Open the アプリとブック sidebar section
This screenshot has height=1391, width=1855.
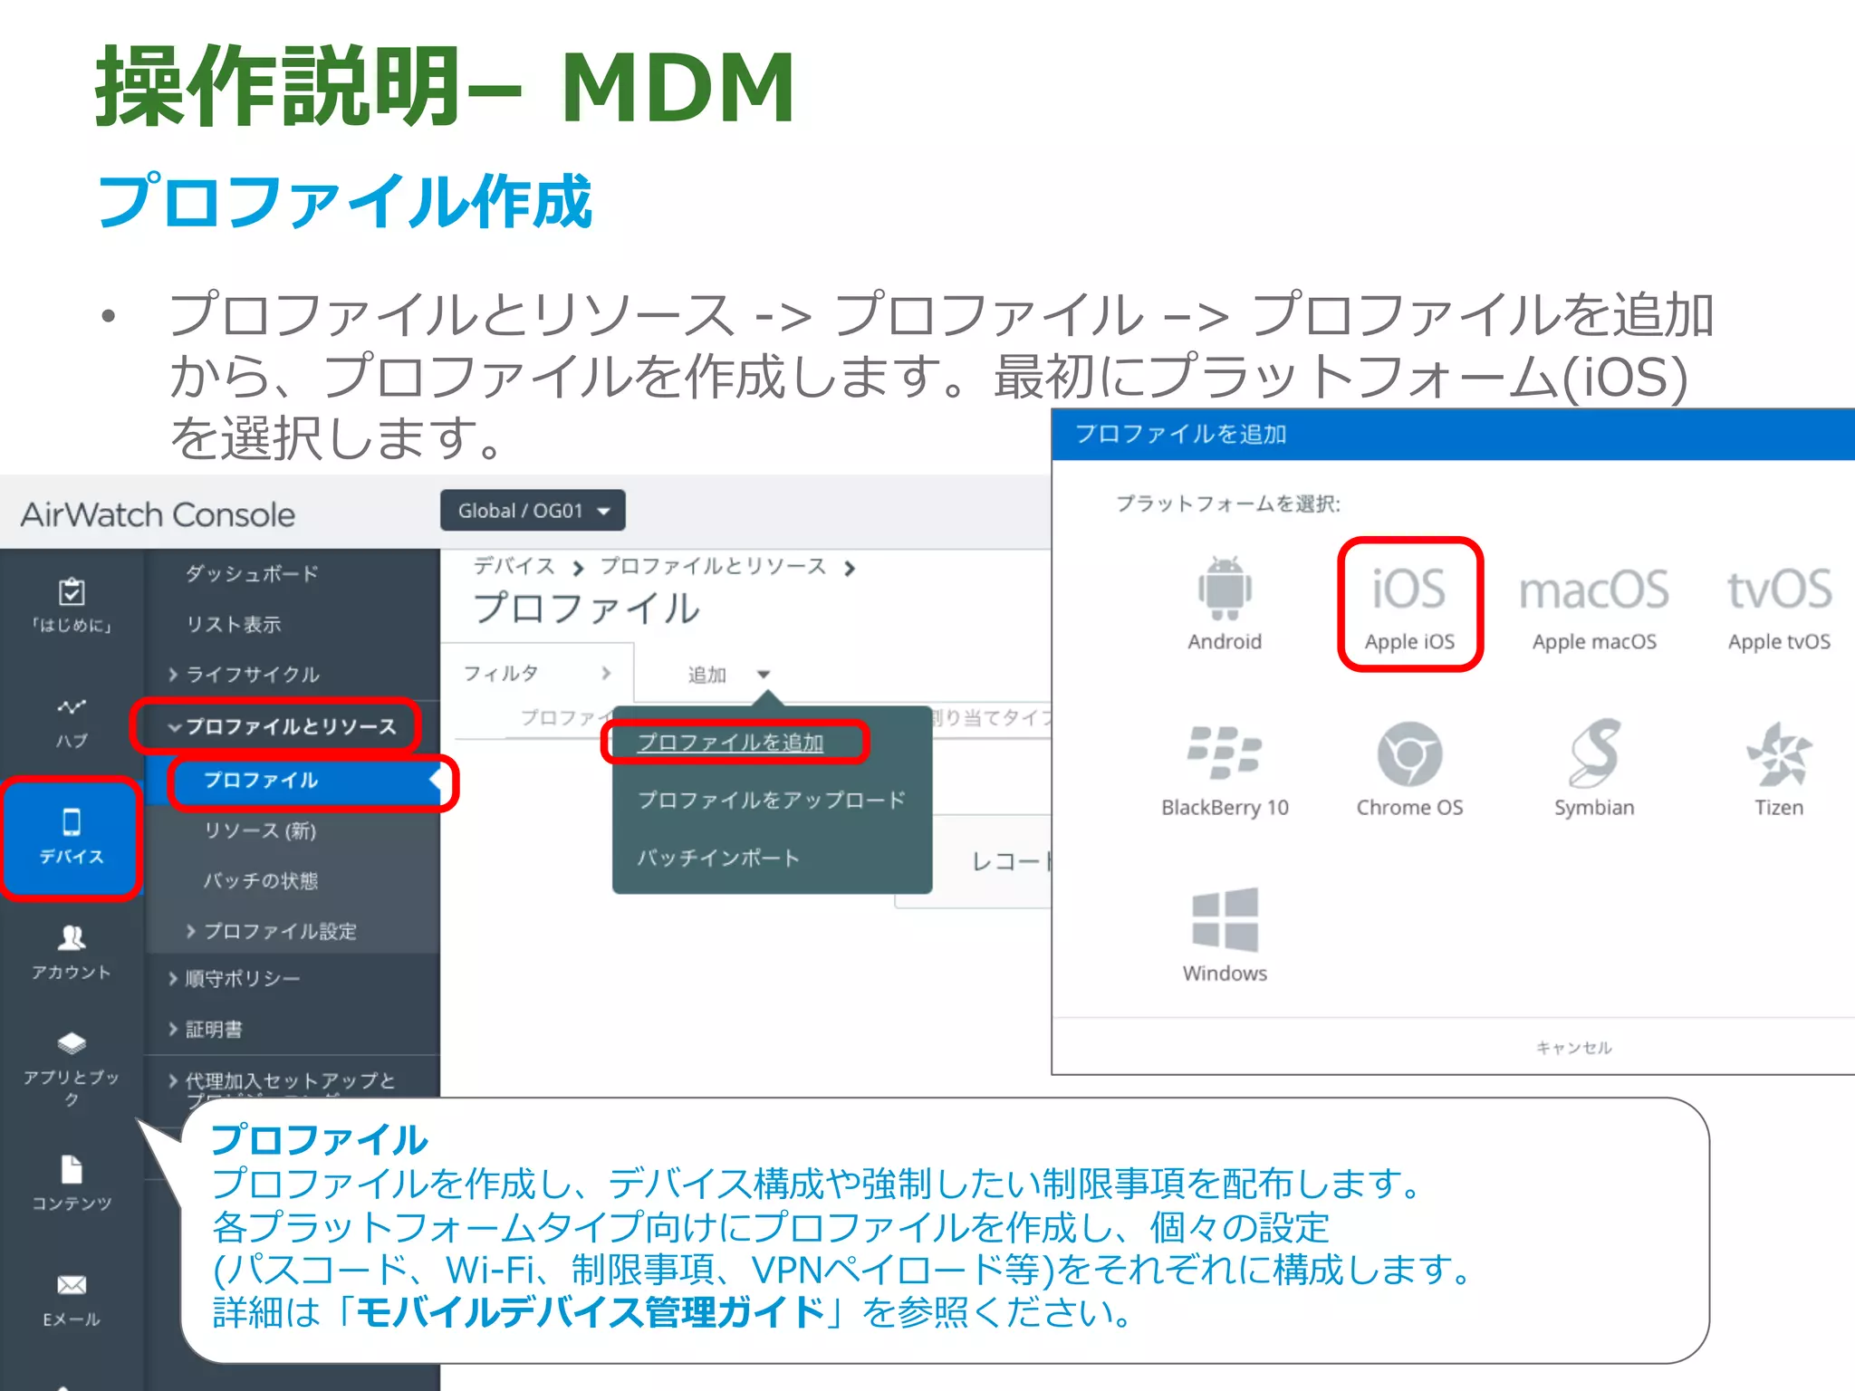click(x=72, y=1070)
